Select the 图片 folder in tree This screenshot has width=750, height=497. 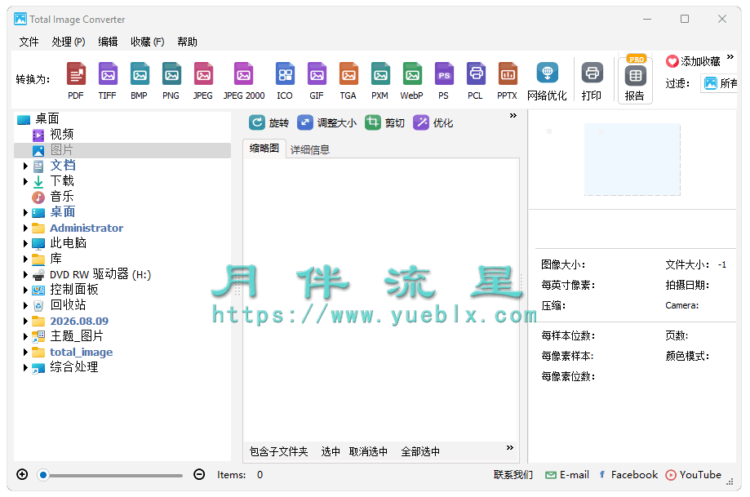click(62, 150)
